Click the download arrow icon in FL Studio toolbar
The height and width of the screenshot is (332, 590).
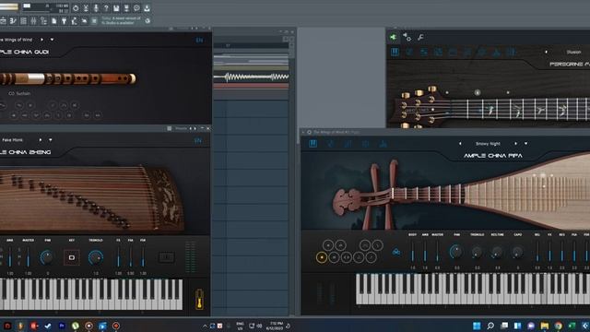click(x=147, y=8)
